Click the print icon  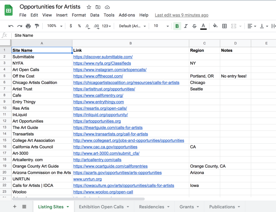28,26
